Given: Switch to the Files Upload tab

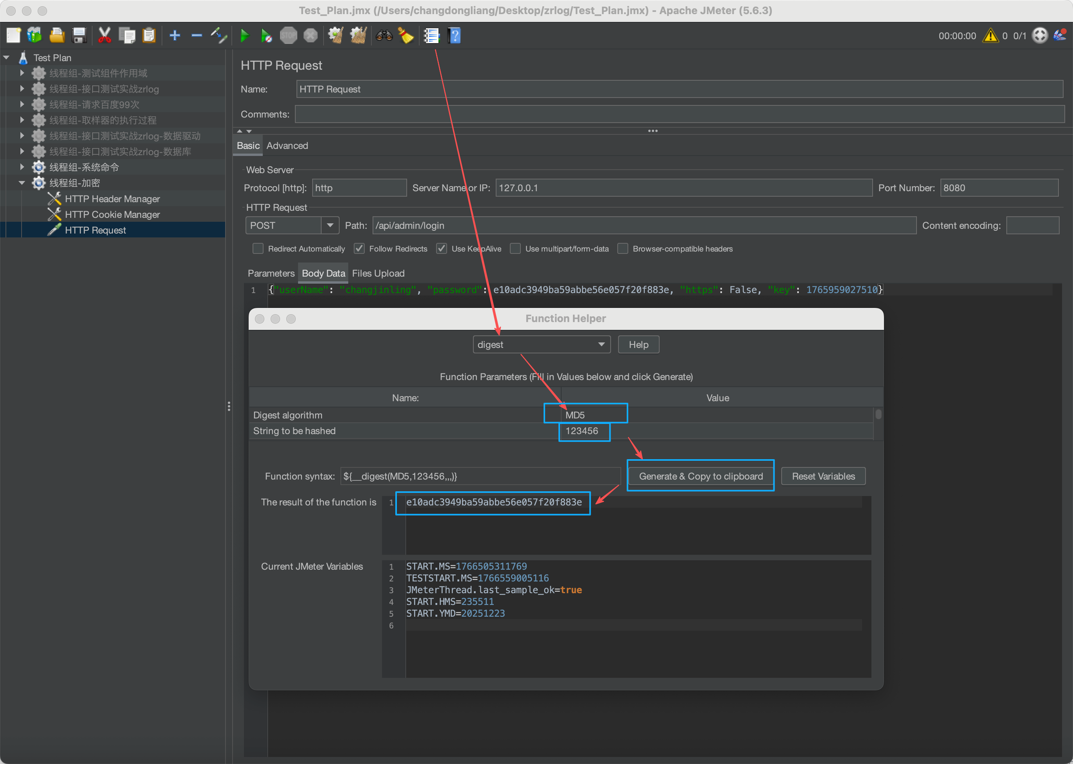Looking at the screenshot, I should 378,273.
